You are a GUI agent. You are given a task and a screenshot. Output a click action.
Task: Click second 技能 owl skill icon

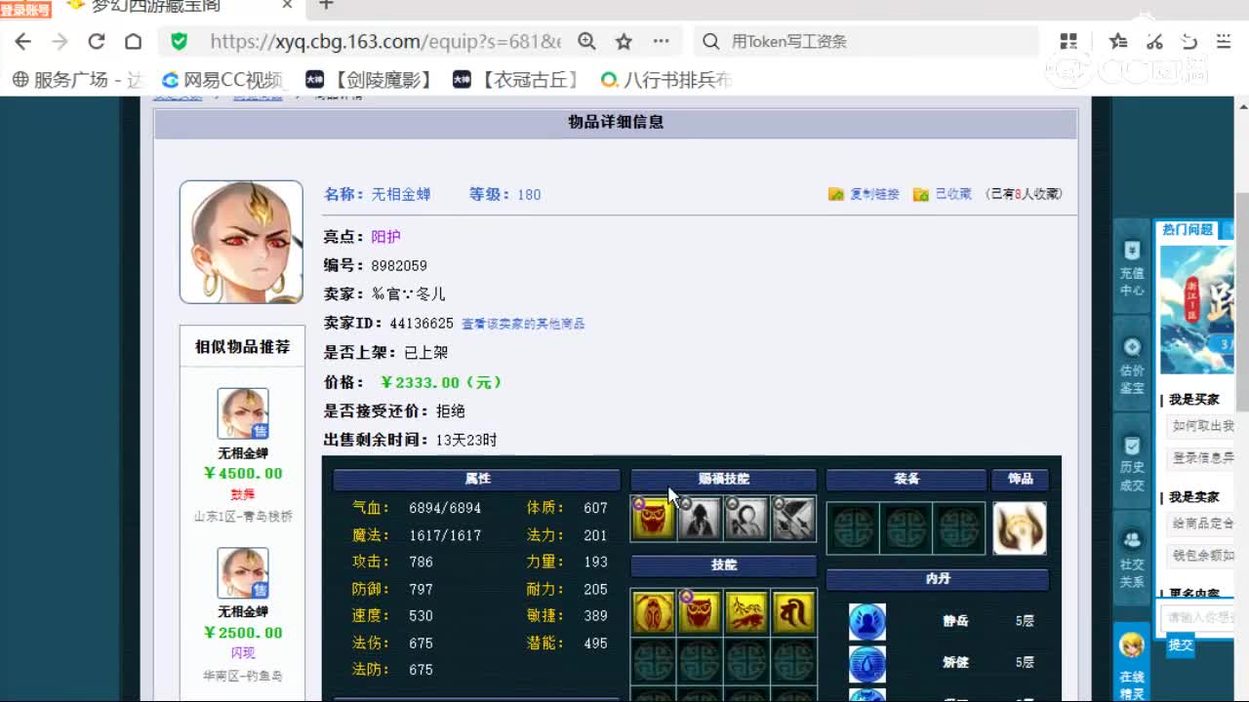(700, 612)
